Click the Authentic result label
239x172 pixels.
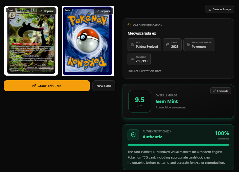click(x=152, y=137)
